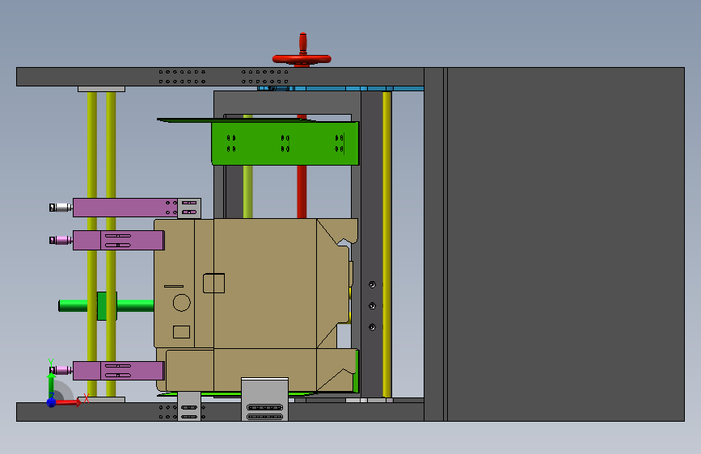The height and width of the screenshot is (454, 701).
Task: Click the blue Z axis ball of triad
Action: pyautogui.click(x=52, y=402)
